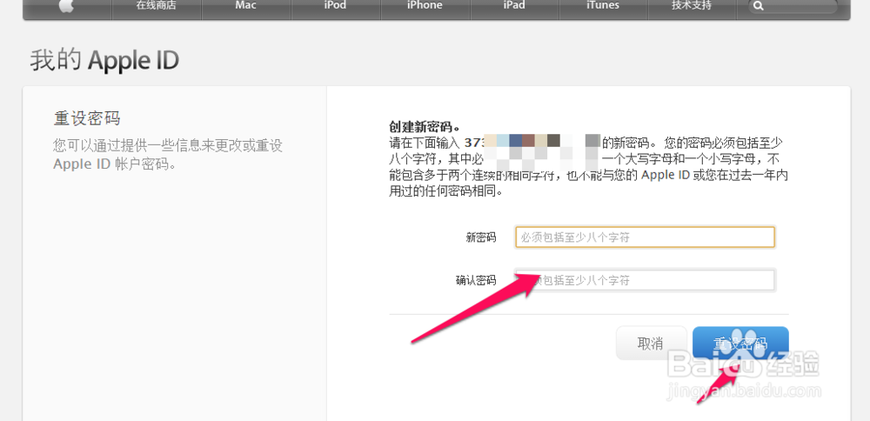This screenshot has height=421, width=870.
Task: Click the 创建新密码。 bold text
Action: [425, 126]
